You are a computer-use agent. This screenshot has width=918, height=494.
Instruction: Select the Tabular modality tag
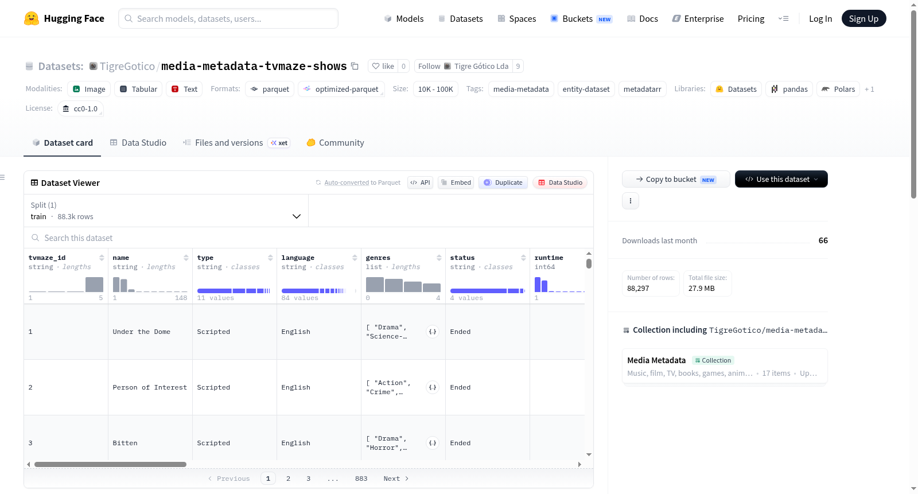click(x=138, y=89)
